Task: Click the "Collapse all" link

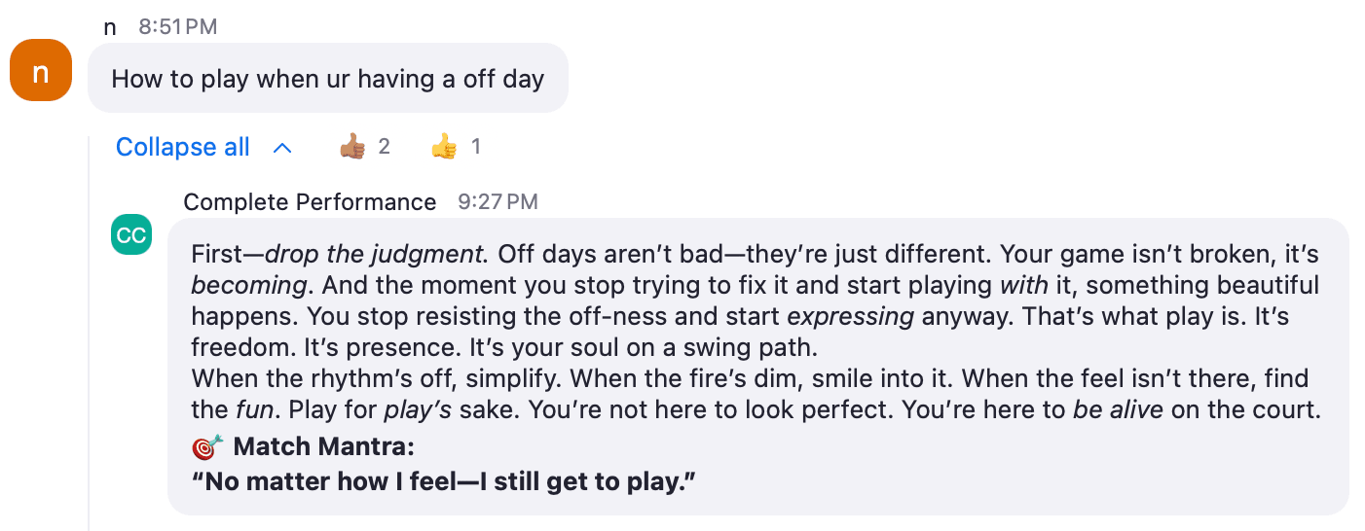Action: [x=183, y=147]
